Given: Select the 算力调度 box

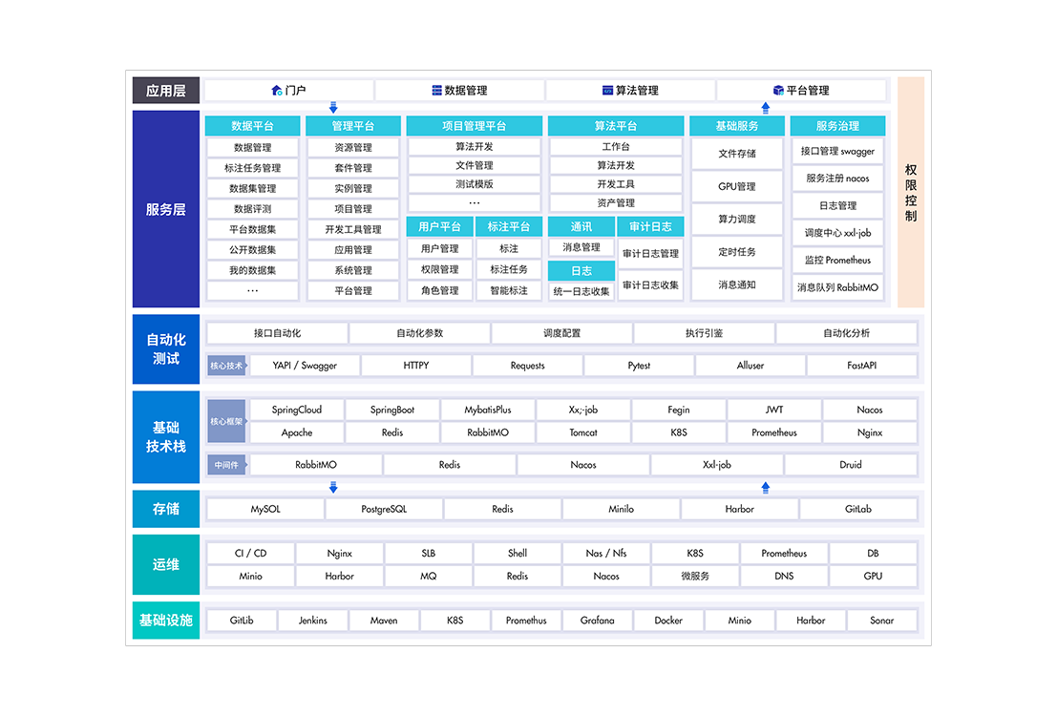Looking at the screenshot, I should click(737, 220).
